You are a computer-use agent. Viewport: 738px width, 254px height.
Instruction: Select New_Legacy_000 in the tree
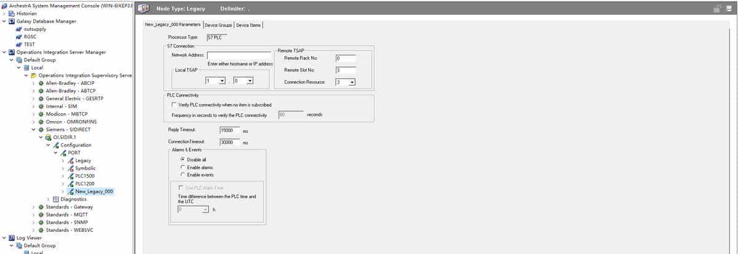(x=94, y=191)
